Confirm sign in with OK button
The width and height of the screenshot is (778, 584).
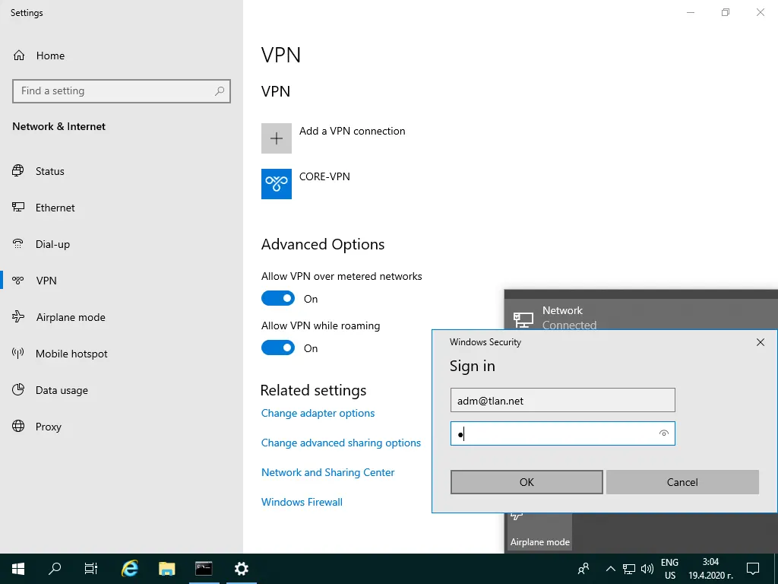point(527,482)
